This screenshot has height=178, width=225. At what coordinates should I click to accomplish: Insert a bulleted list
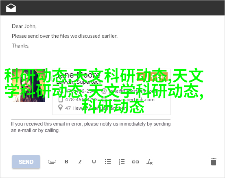click(x=108, y=162)
